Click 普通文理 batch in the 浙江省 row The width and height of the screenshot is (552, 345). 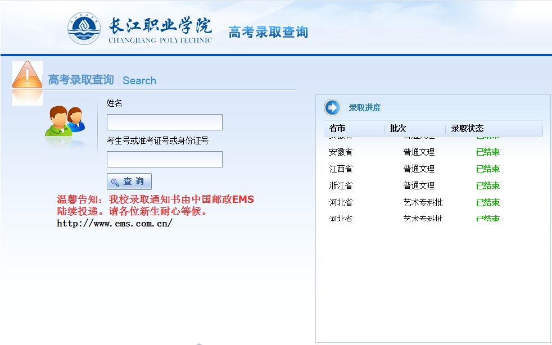click(419, 186)
